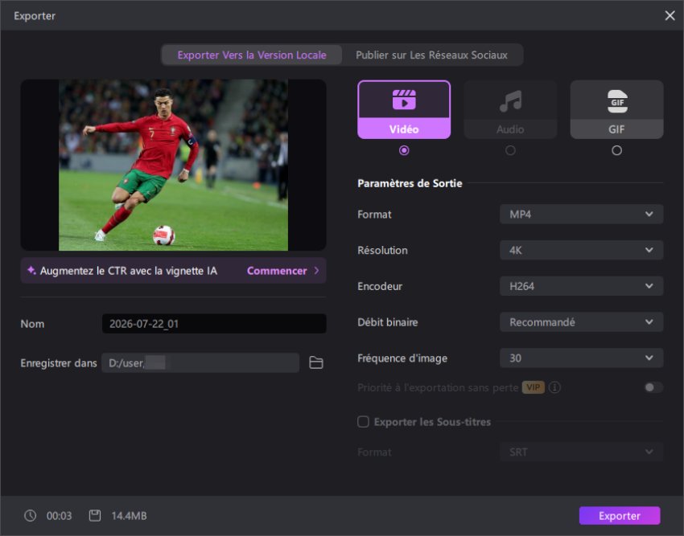
Task: Open the Encodeur H264 dropdown
Action: 582,286
